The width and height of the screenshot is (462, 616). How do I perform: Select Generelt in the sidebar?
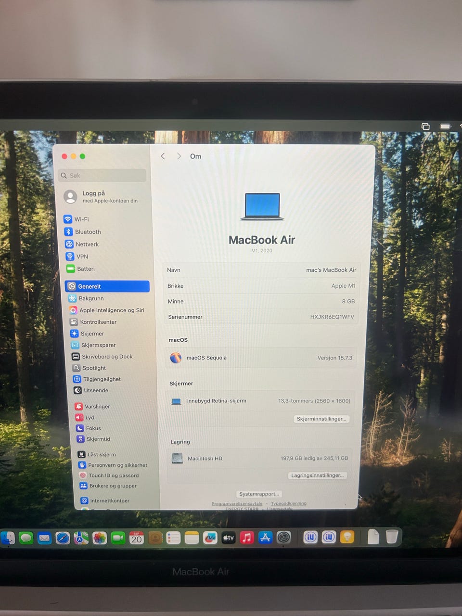coord(107,286)
